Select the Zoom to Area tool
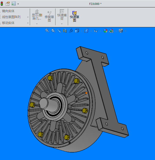This screenshot has height=160, width=155. [x=53, y=31]
